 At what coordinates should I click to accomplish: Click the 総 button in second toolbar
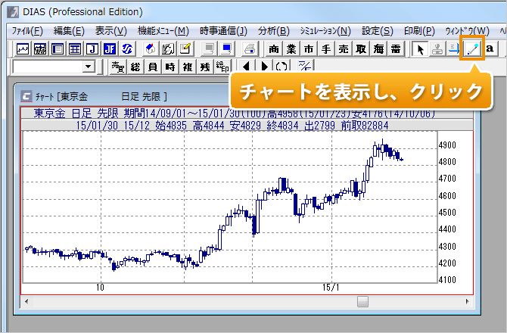[x=135, y=67]
